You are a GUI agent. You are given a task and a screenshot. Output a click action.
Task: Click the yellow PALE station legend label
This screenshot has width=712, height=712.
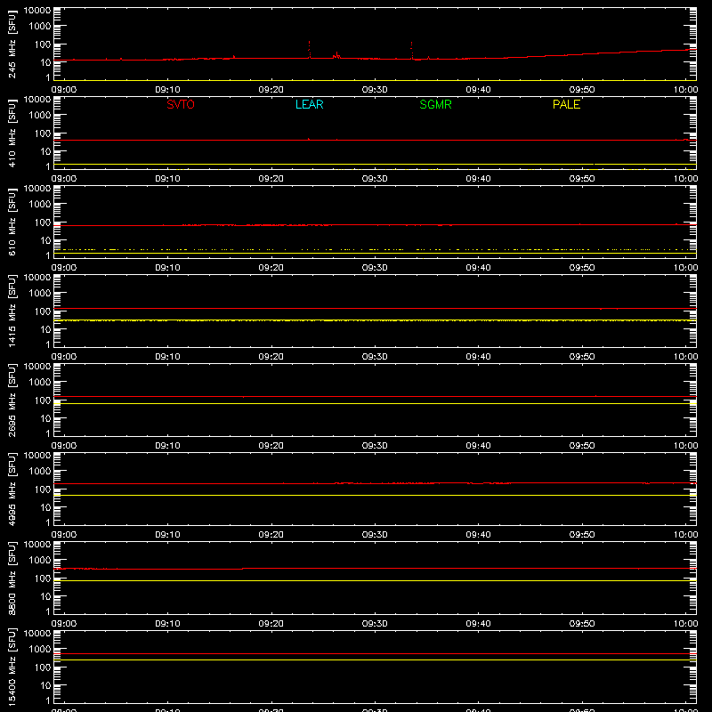click(566, 104)
